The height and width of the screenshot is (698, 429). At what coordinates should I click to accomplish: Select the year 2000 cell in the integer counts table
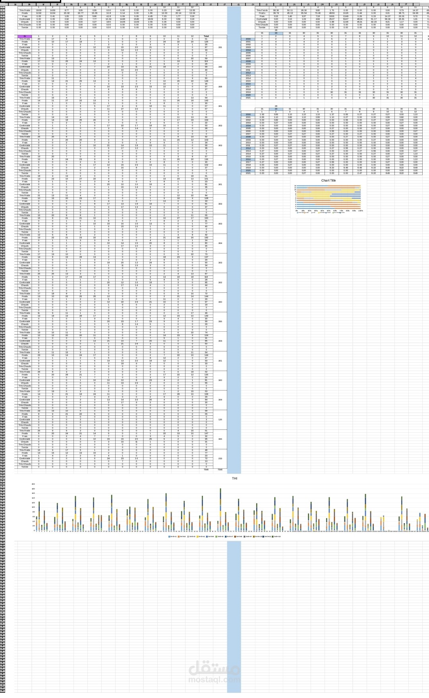pos(248,39)
